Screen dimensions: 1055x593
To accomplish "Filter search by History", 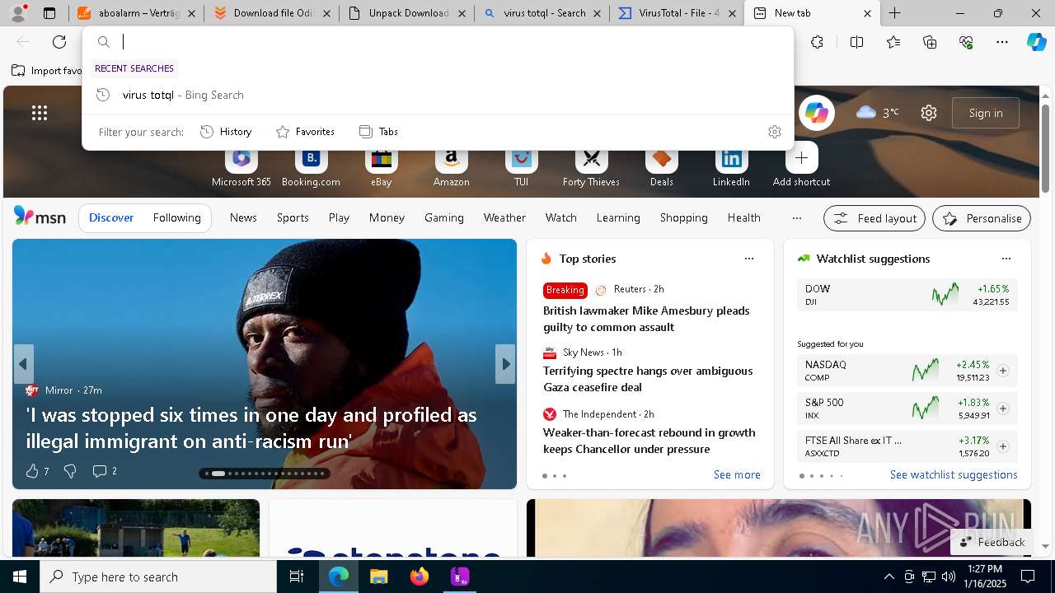I will point(226,132).
